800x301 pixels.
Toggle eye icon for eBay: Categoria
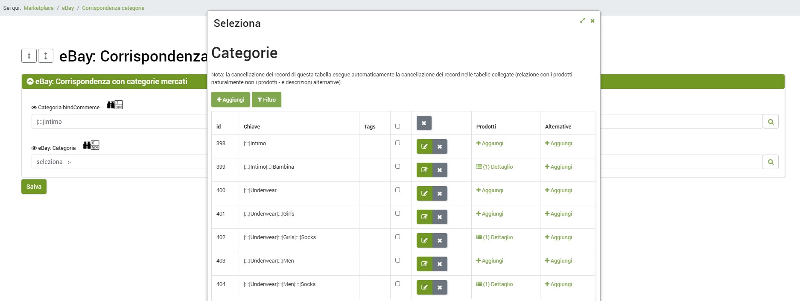pos(34,148)
